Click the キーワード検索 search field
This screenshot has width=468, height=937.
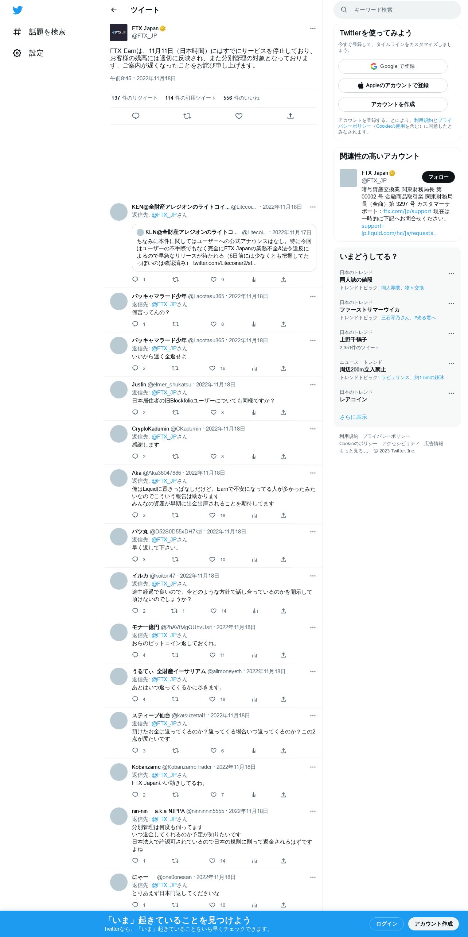click(x=397, y=10)
